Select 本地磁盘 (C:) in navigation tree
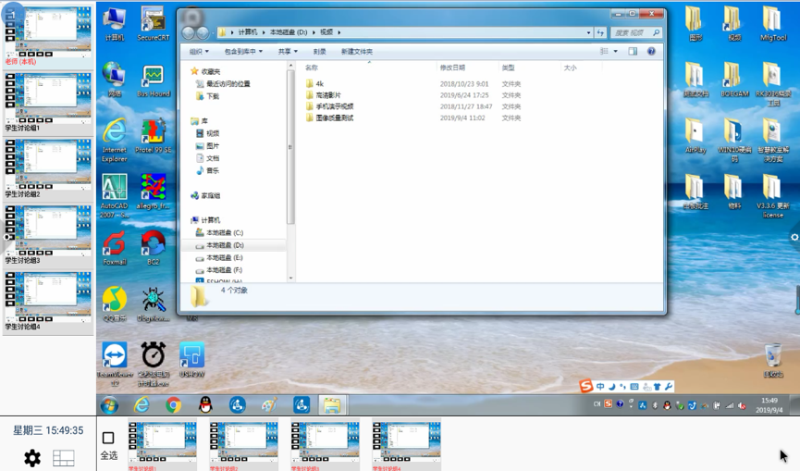 click(x=224, y=233)
